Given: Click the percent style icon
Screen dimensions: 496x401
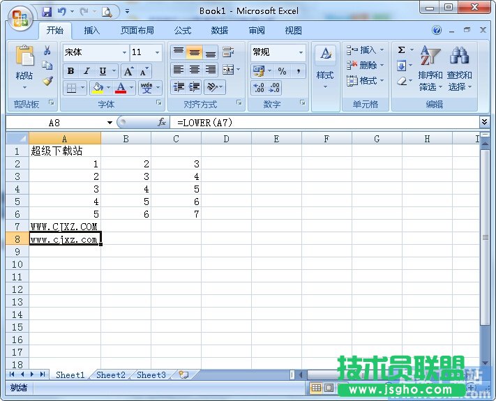Looking at the screenshot, I should pos(282,71).
